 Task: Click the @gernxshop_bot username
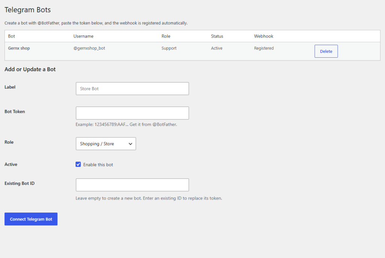pyautogui.click(x=89, y=48)
